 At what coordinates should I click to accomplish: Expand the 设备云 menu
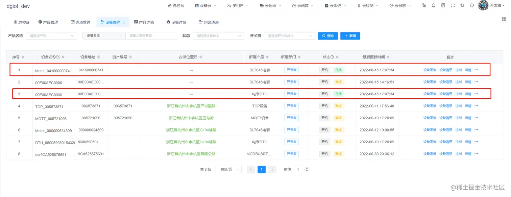(x=205, y=5)
